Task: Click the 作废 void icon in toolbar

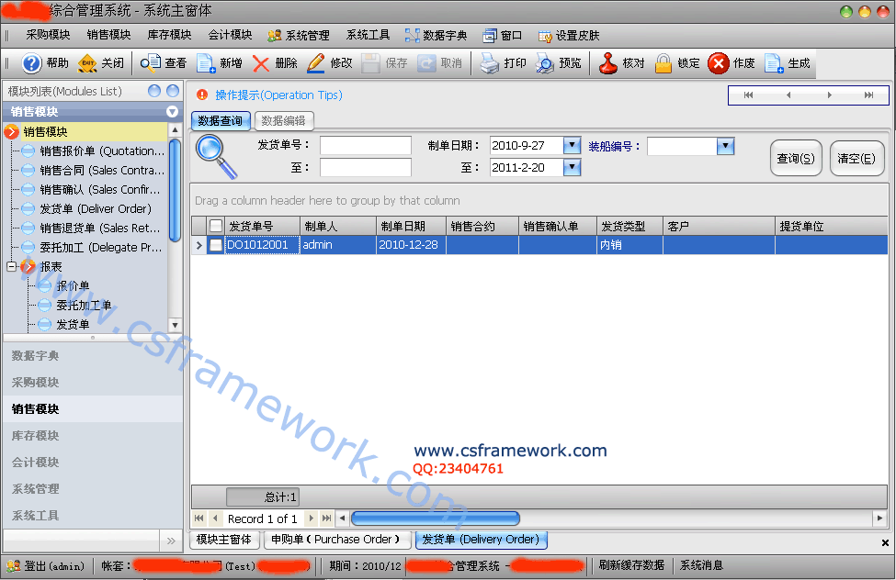Action: tap(719, 63)
